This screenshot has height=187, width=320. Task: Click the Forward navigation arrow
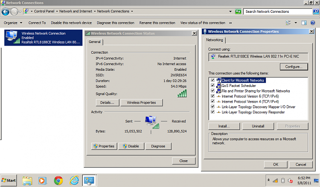(14, 12)
